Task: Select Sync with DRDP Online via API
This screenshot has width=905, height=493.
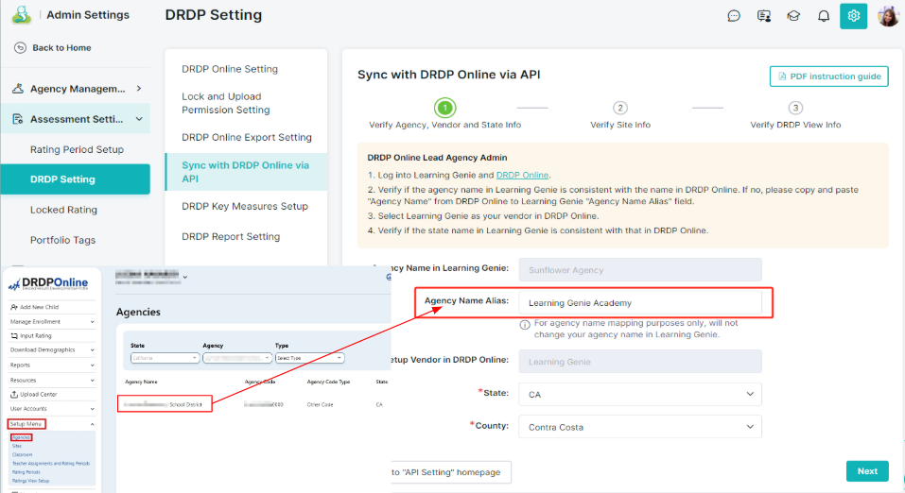Action: point(247,172)
